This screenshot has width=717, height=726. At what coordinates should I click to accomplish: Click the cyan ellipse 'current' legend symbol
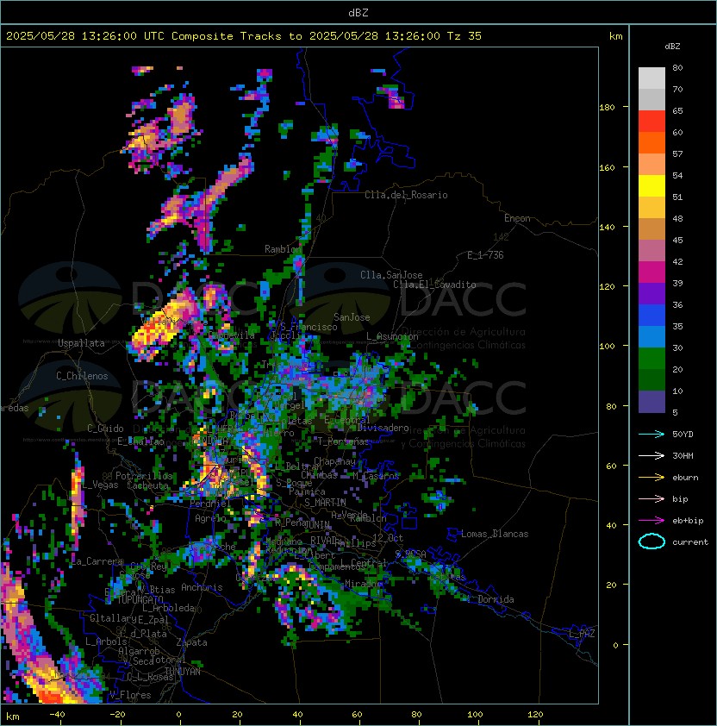pyautogui.click(x=652, y=541)
